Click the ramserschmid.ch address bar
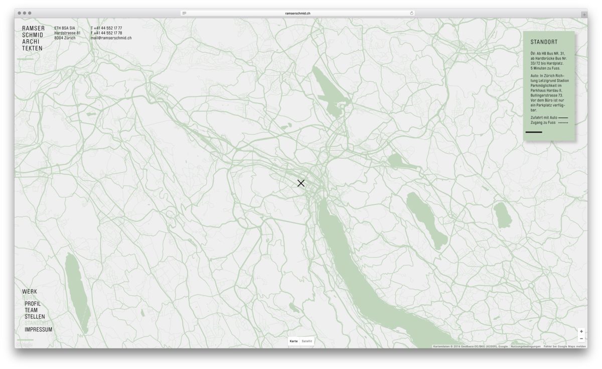Screen dimensions: 602x369 [298, 13]
